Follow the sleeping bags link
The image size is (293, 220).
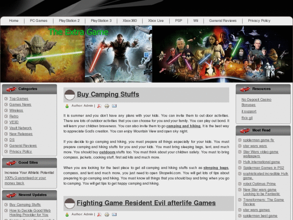point(216,168)
